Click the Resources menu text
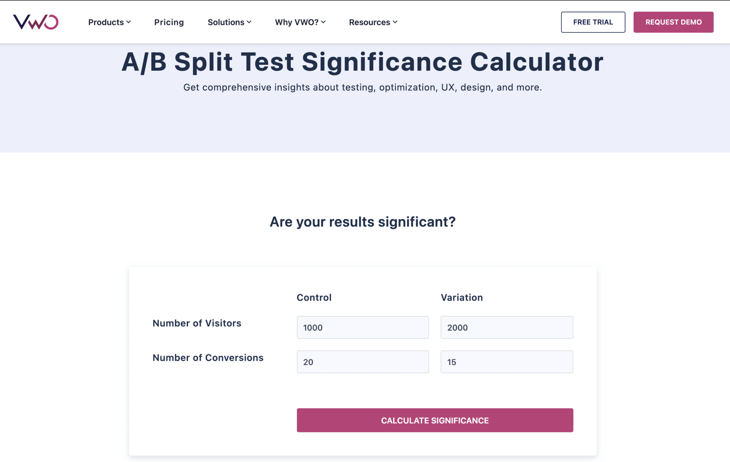Screen dimensions: 730x462 369,22
